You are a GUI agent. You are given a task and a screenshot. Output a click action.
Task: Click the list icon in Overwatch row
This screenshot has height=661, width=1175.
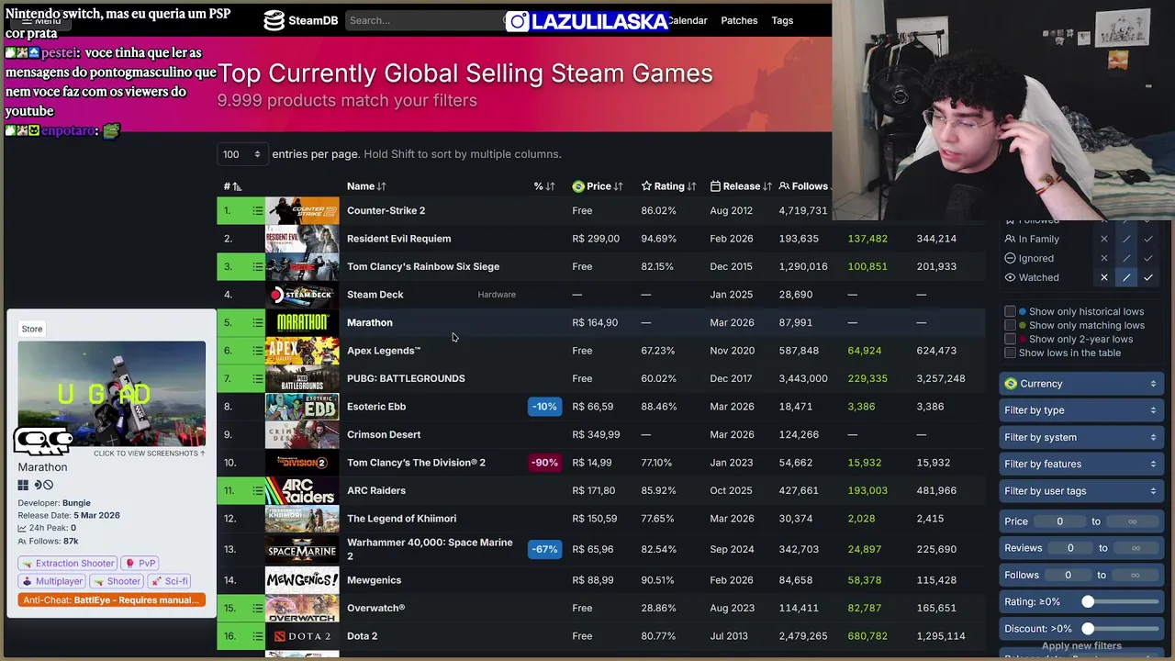(257, 609)
